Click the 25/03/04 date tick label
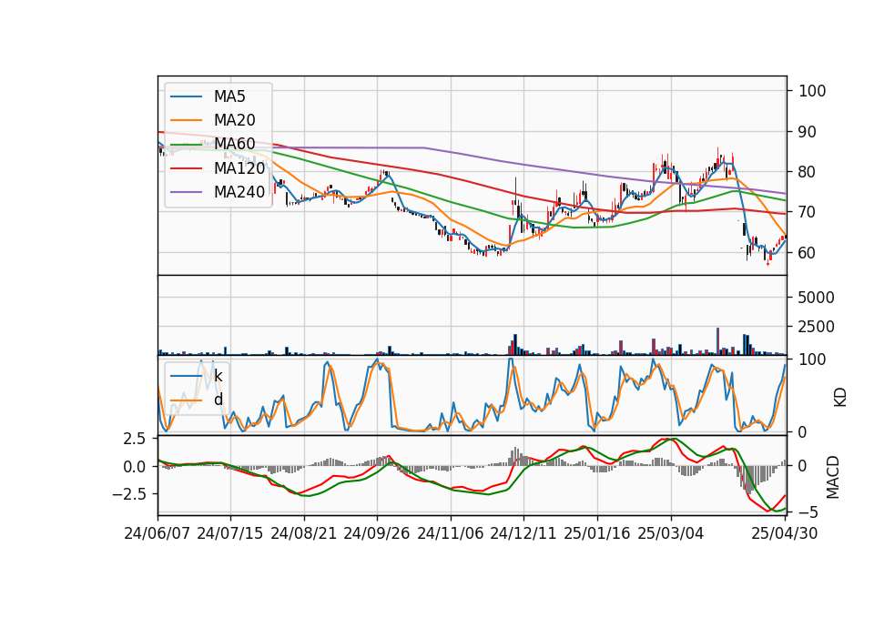Screen dimensions: 874x628 click(x=671, y=533)
